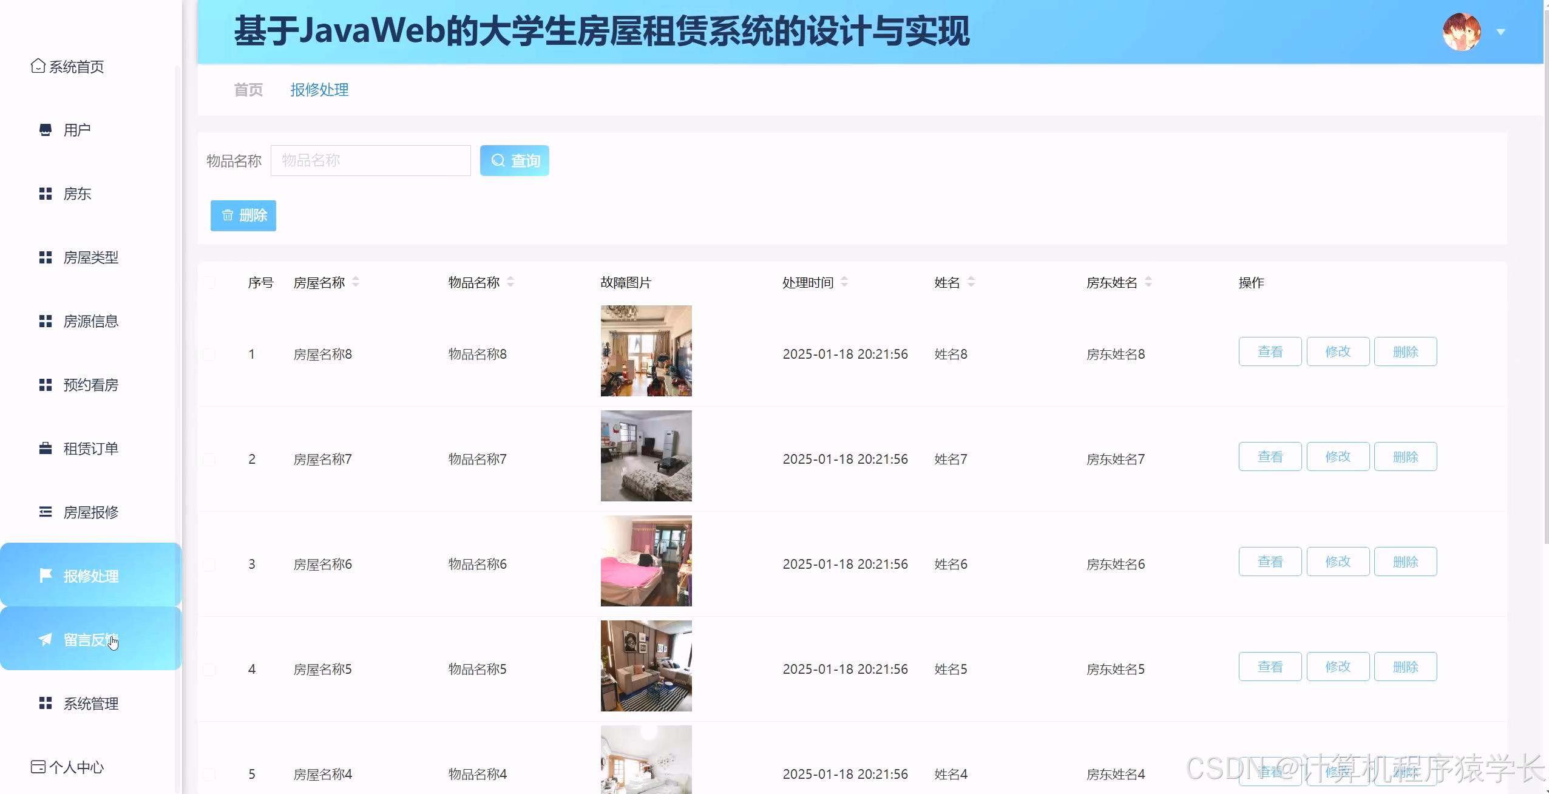Click 删除 for row 房屋名称5
The height and width of the screenshot is (794, 1549).
coord(1405,667)
